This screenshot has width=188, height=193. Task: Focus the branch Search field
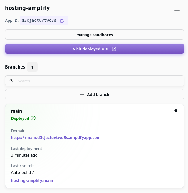click(x=97, y=81)
